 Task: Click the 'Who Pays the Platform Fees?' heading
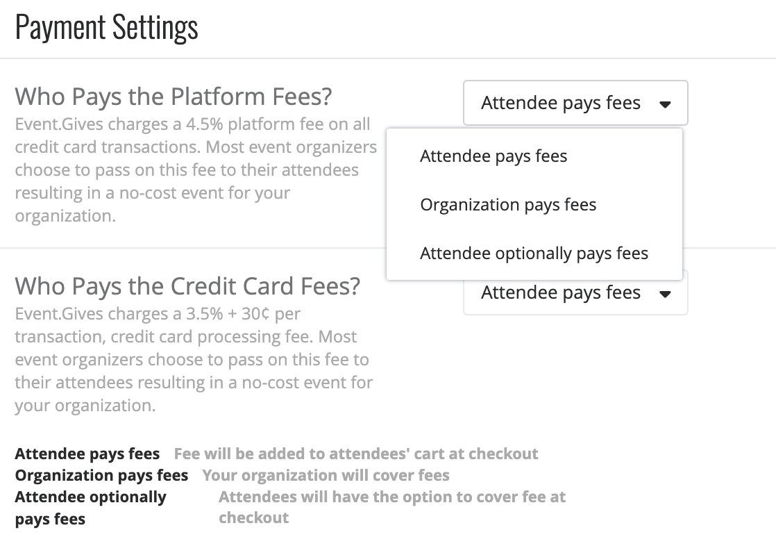(x=174, y=97)
